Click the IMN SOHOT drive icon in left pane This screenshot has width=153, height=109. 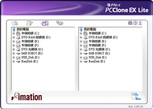click(x=18, y=53)
